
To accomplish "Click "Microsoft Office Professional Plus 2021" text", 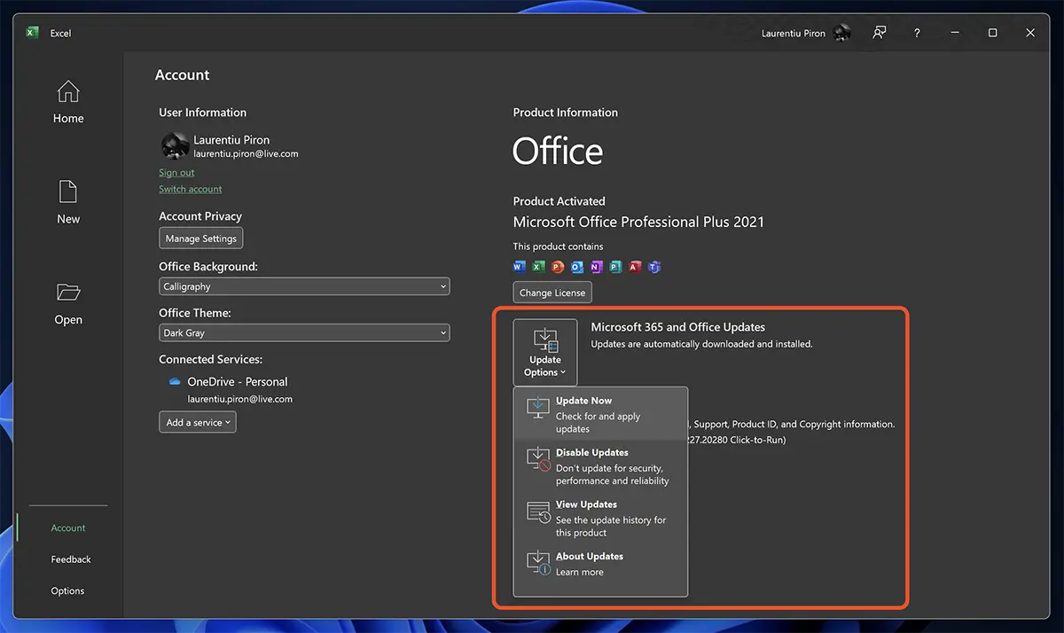I will point(638,223).
